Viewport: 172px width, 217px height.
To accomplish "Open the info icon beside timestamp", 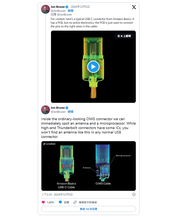I will 134,194.
